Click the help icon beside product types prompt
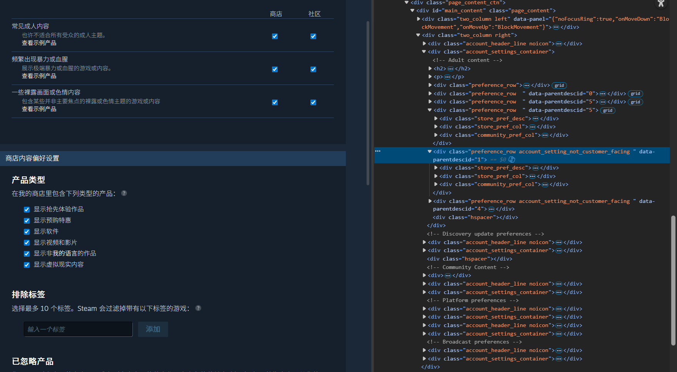This screenshot has height=372, width=677. click(124, 193)
